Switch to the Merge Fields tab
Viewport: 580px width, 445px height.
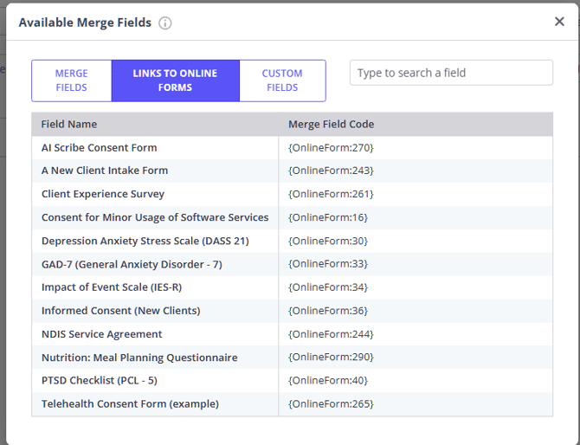(72, 81)
